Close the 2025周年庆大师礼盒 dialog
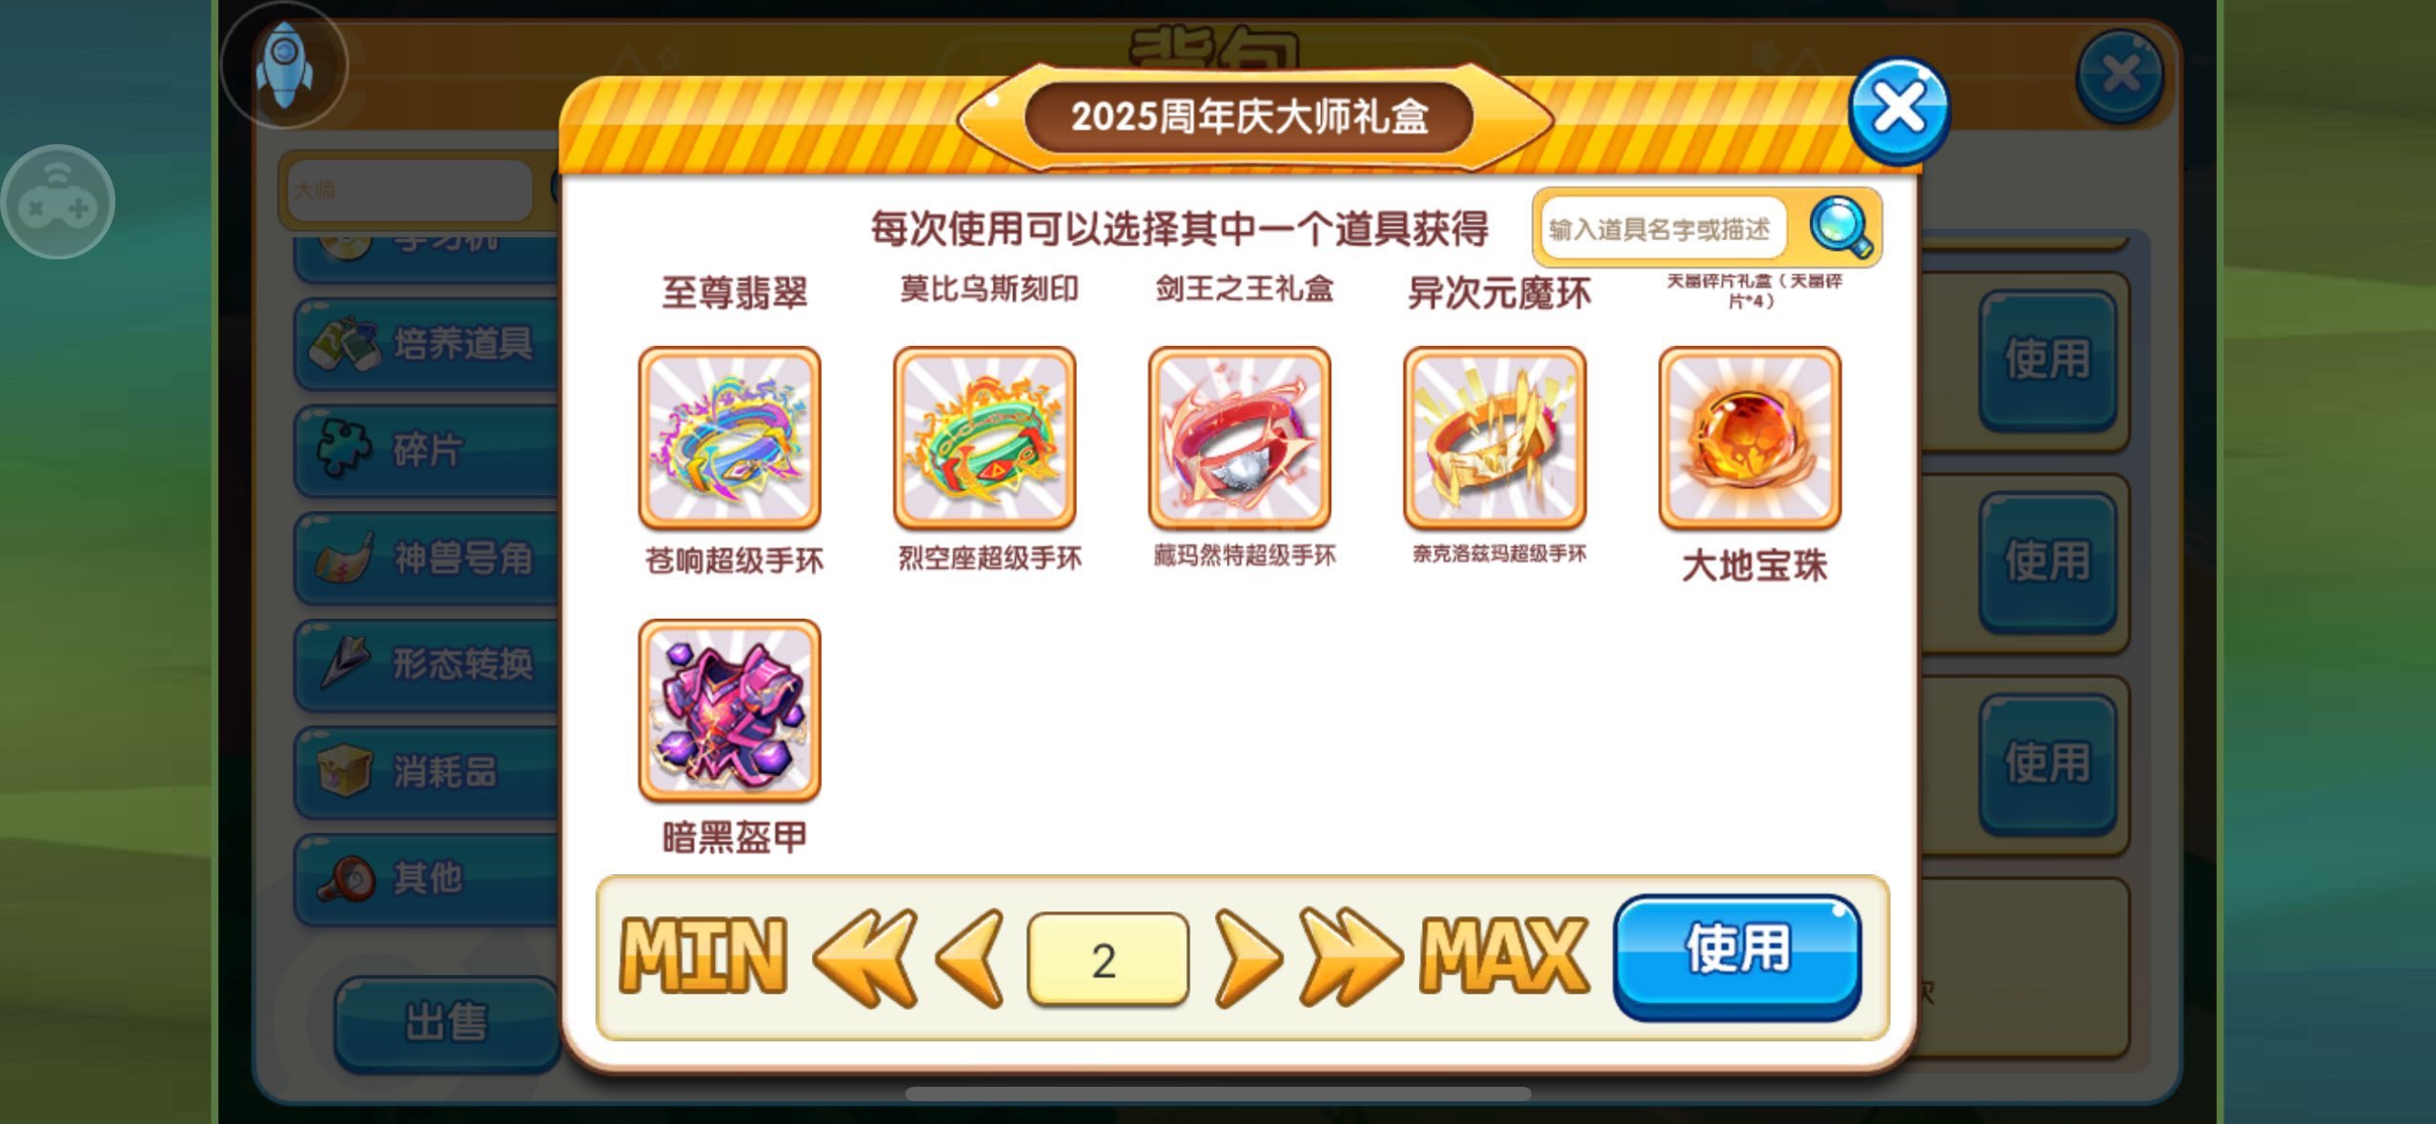Image resolution: width=2436 pixels, height=1124 pixels. coord(1898,111)
